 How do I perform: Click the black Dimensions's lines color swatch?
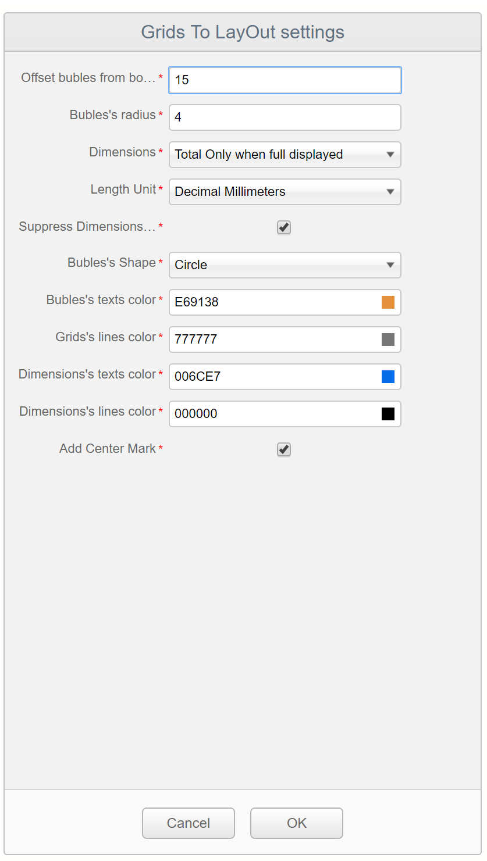[388, 414]
